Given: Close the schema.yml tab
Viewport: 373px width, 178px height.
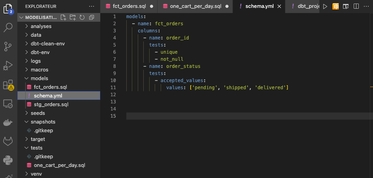Looking at the screenshot, I should point(279,6).
